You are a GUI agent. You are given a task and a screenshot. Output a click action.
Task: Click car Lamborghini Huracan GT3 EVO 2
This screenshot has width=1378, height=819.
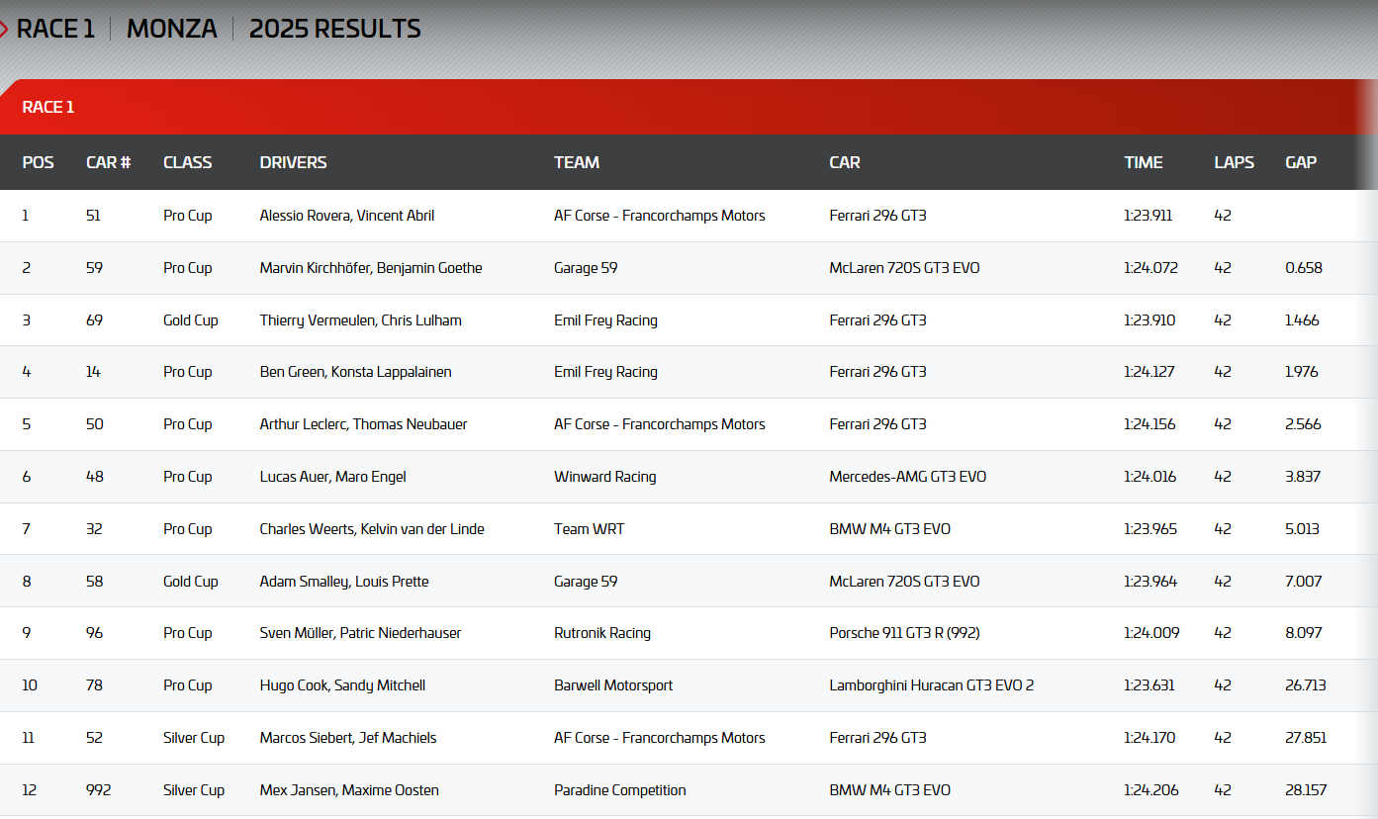coord(932,685)
